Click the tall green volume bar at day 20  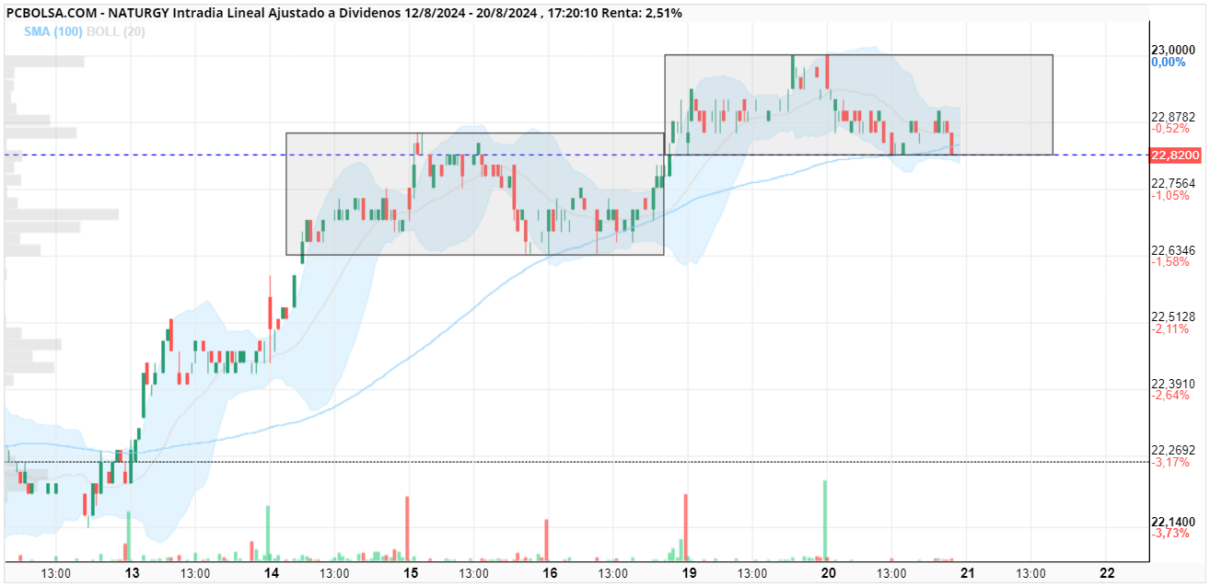pyautogui.click(x=825, y=519)
